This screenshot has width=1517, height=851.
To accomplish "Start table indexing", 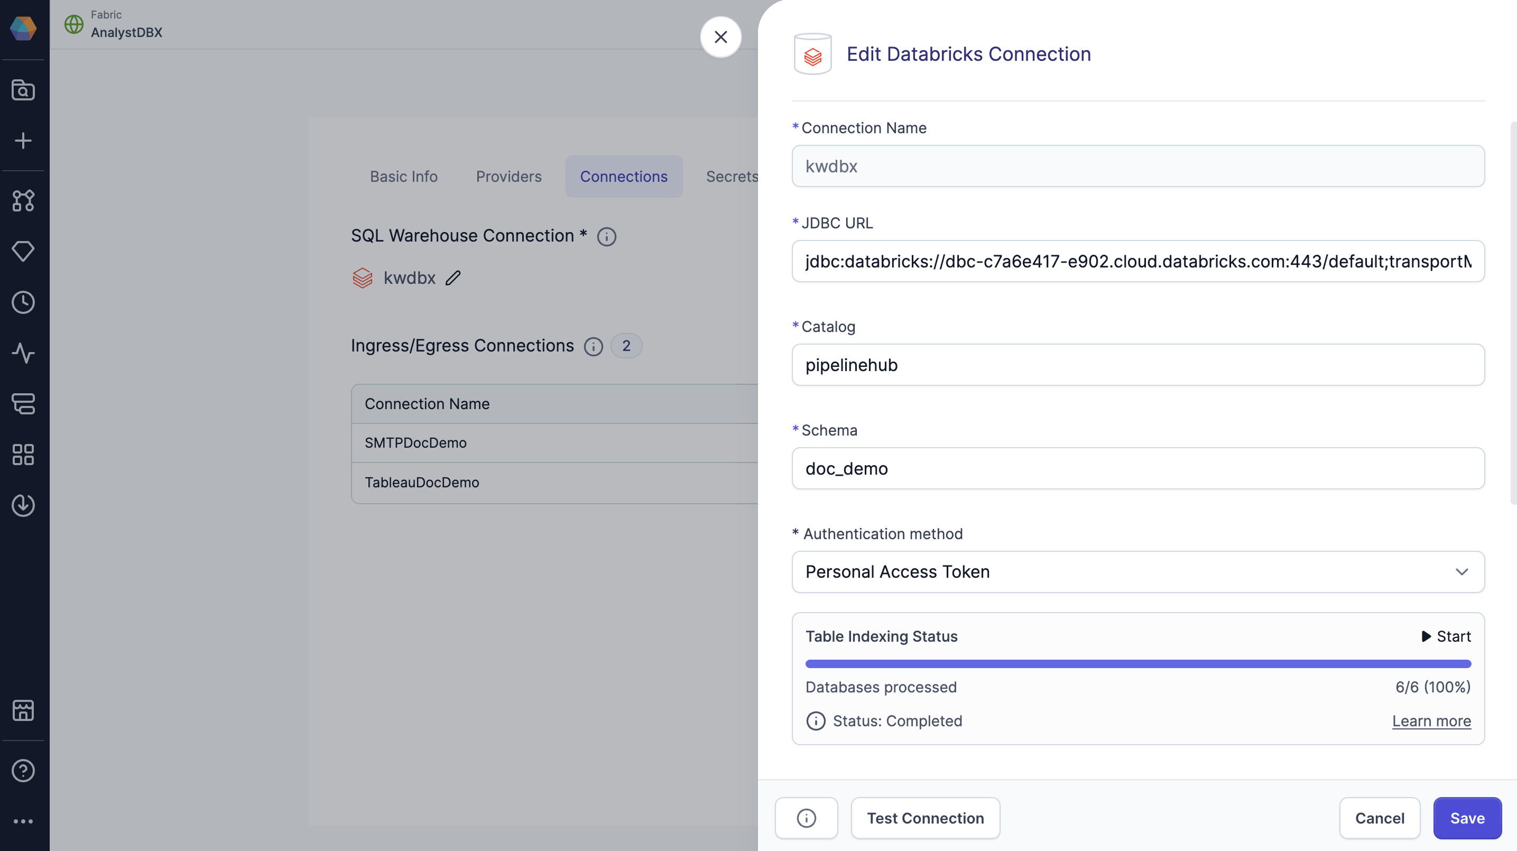I will point(1446,636).
